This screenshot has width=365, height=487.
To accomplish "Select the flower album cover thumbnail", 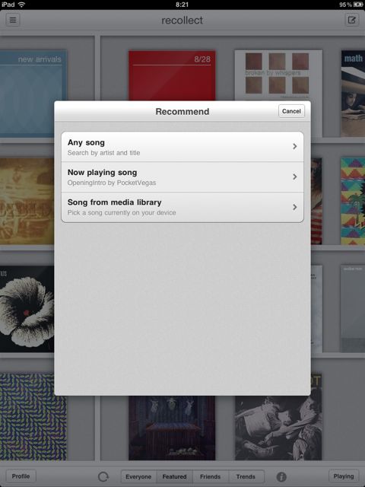I will (27, 309).
